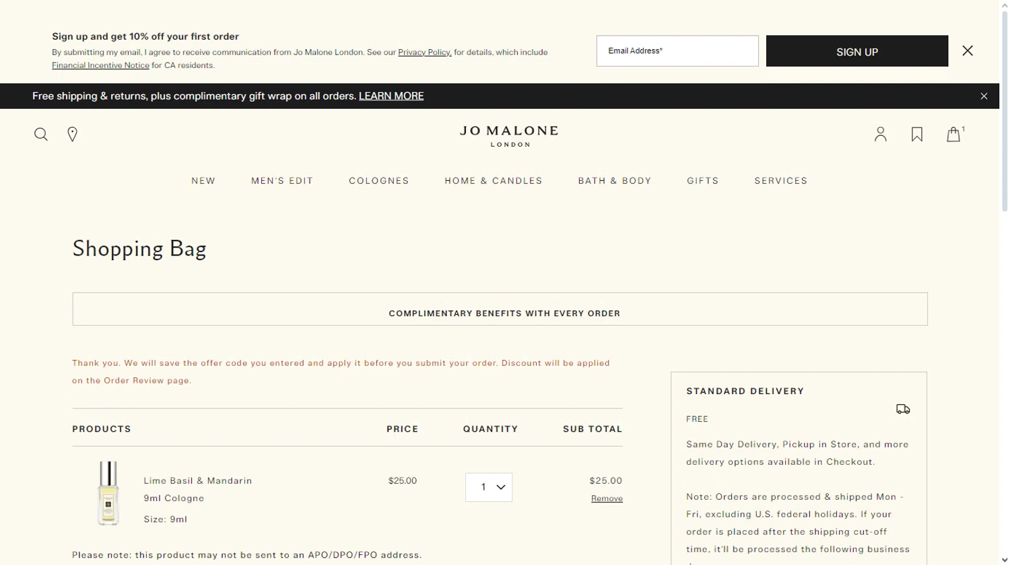Open the COLOGNES menu
The image size is (1010, 565).
379,181
